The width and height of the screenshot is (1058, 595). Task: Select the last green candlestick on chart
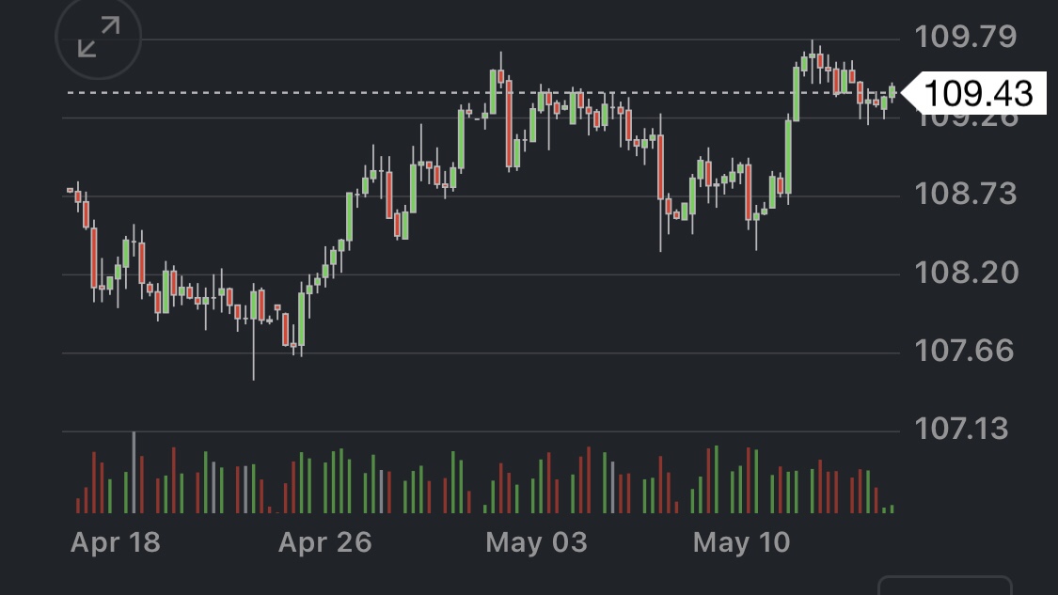pyautogui.click(x=892, y=91)
